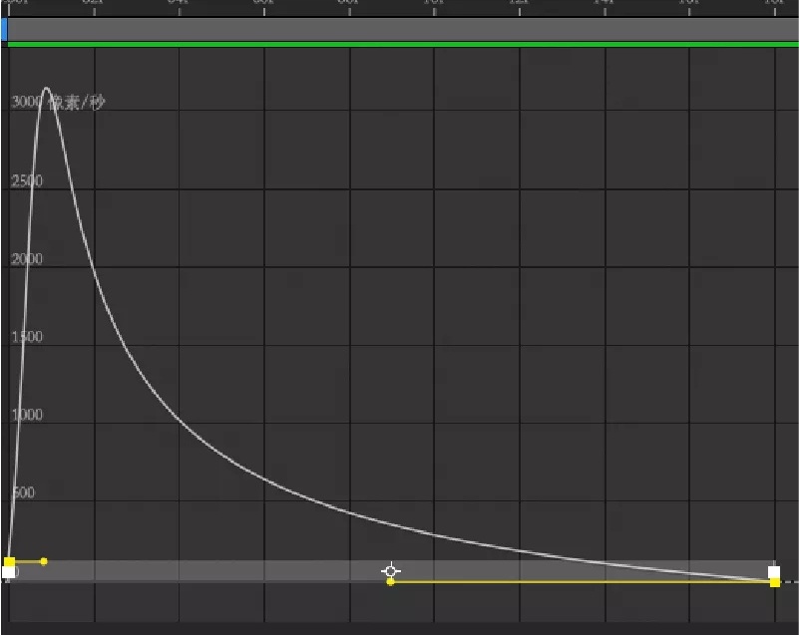Screen dimensions: 799x635
Task: Select the white keyframe square at curve end
Action: [x=774, y=572]
